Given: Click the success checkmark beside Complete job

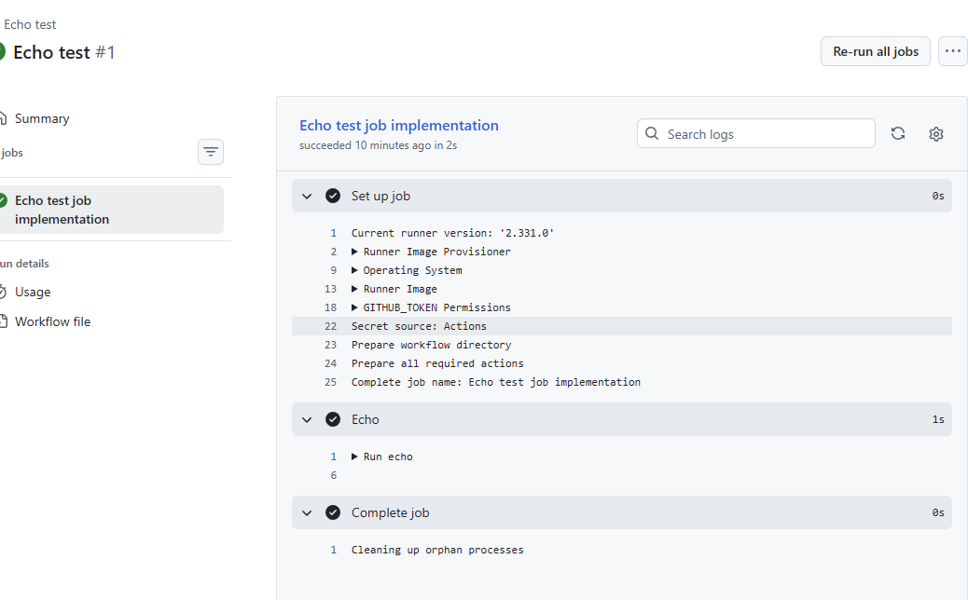Looking at the screenshot, I should [x=333, y=512].
